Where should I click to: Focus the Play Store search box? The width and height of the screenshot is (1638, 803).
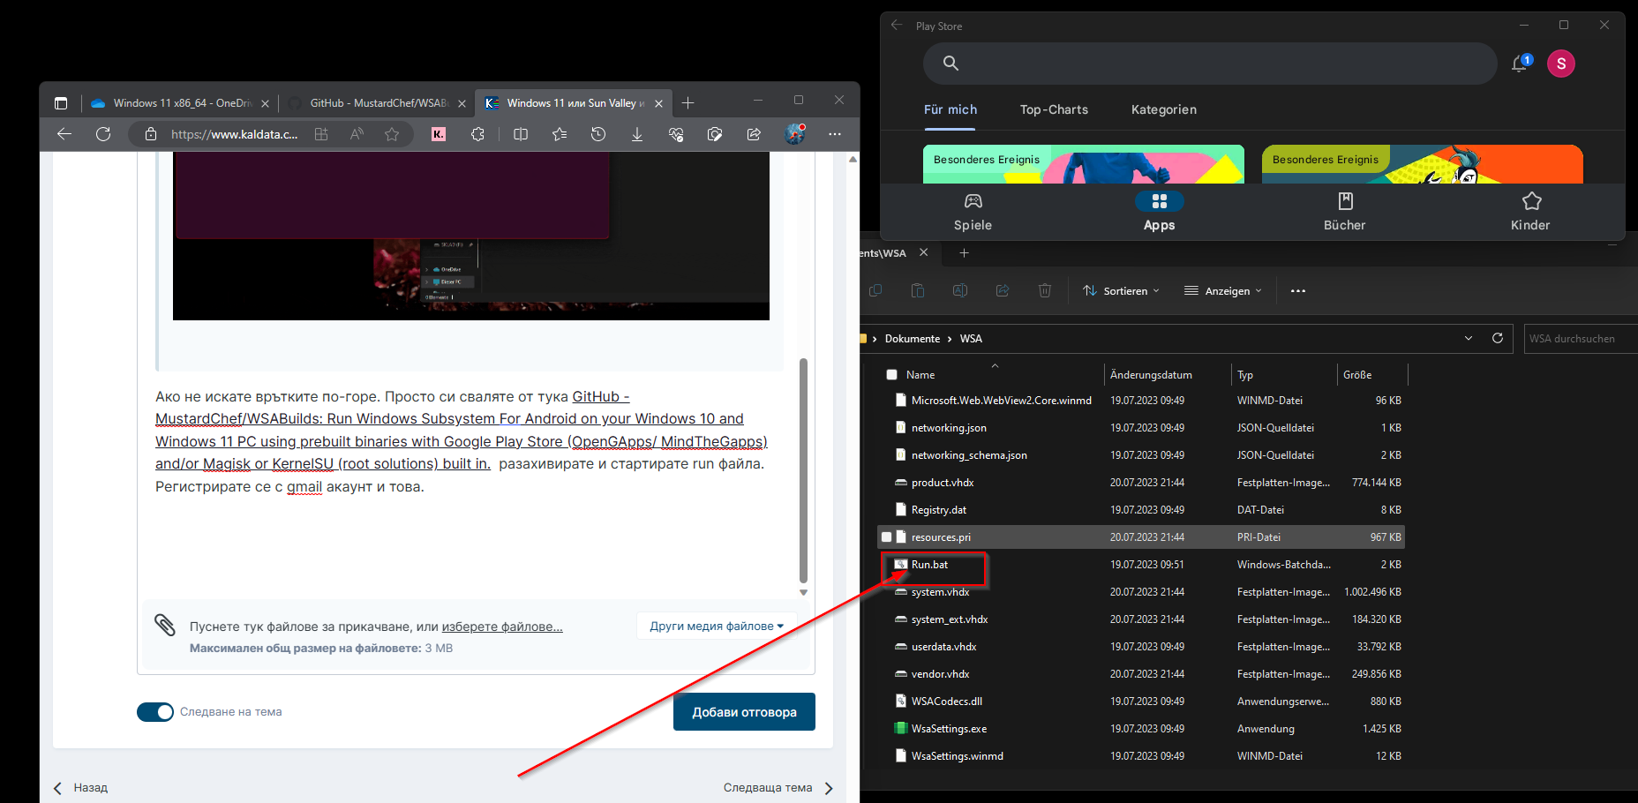pyautogui.click(x=1210, y=64)
